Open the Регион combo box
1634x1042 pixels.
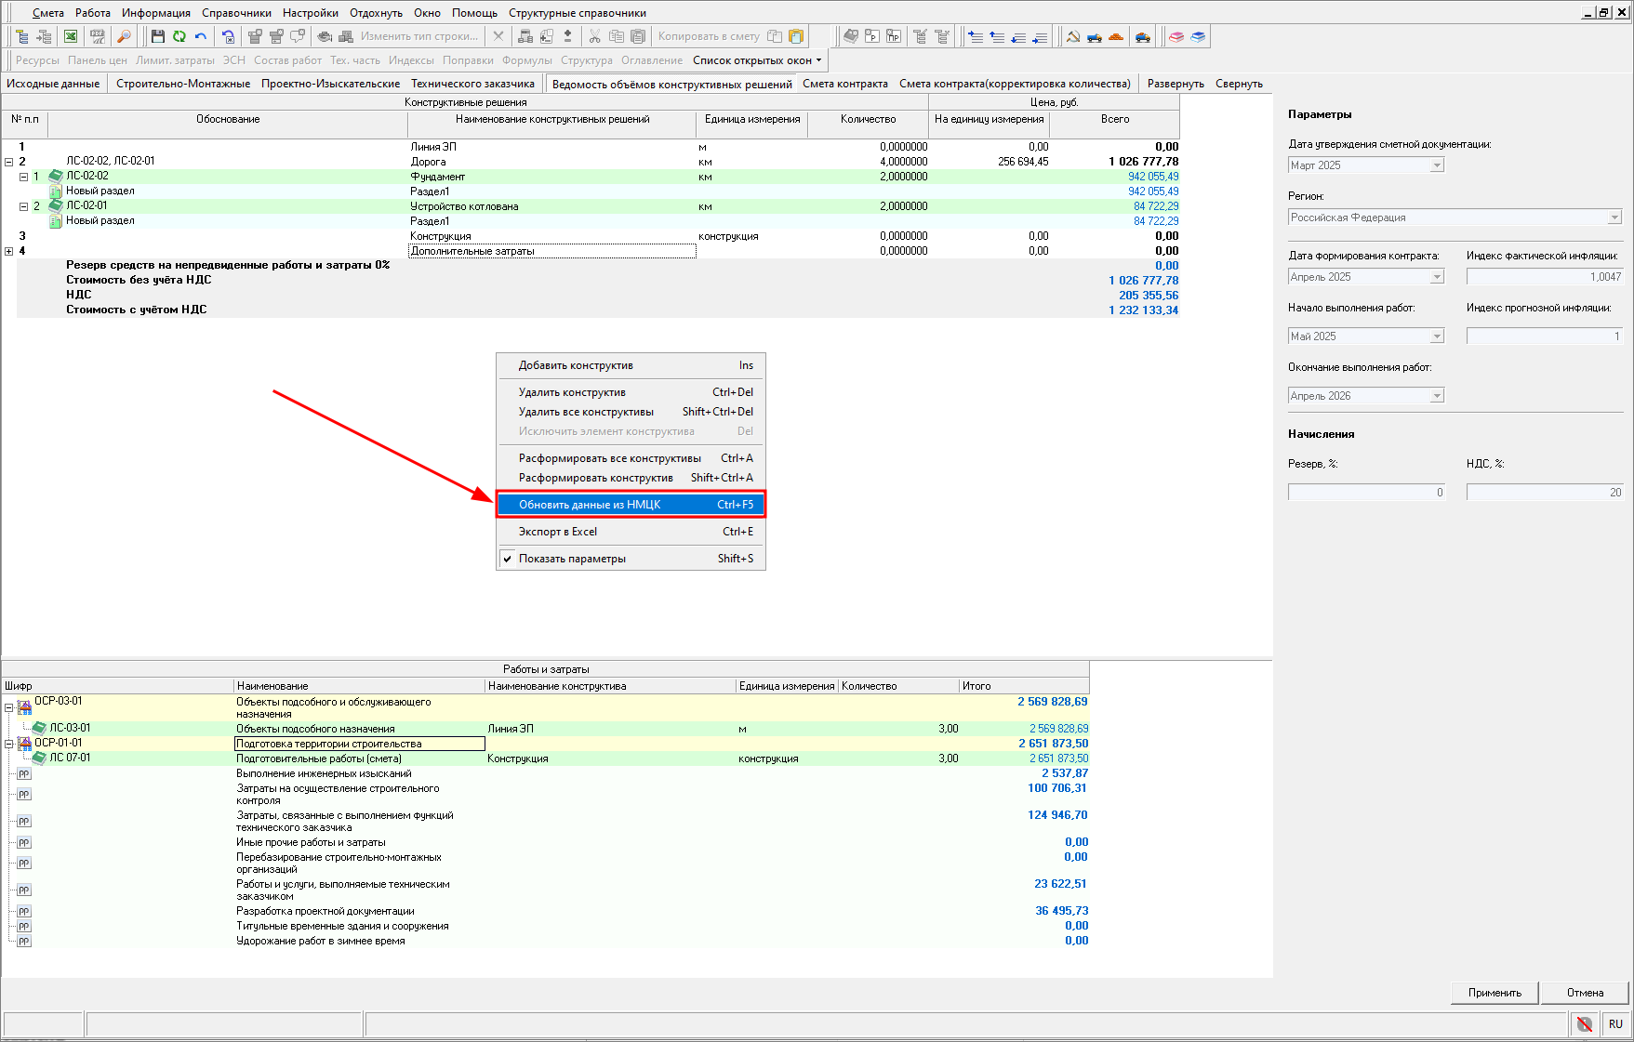[x=1614, y=218]
